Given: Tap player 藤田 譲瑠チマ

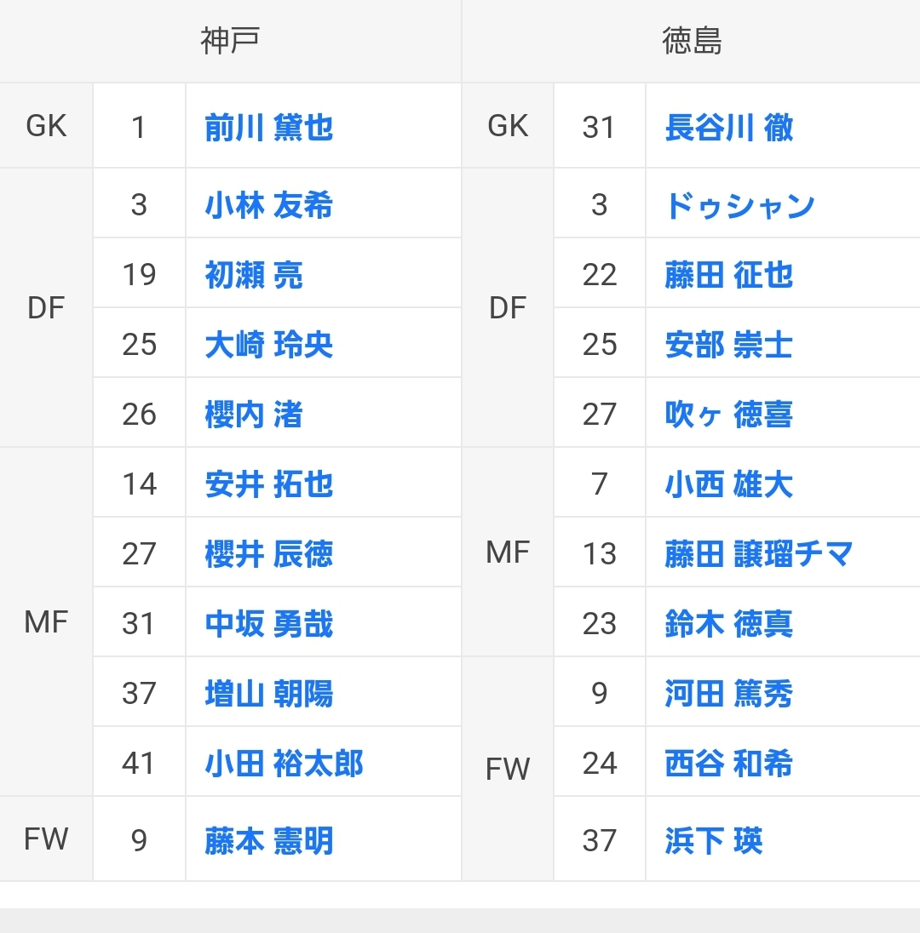Looking at the screenshot, I should coord(758,554).
